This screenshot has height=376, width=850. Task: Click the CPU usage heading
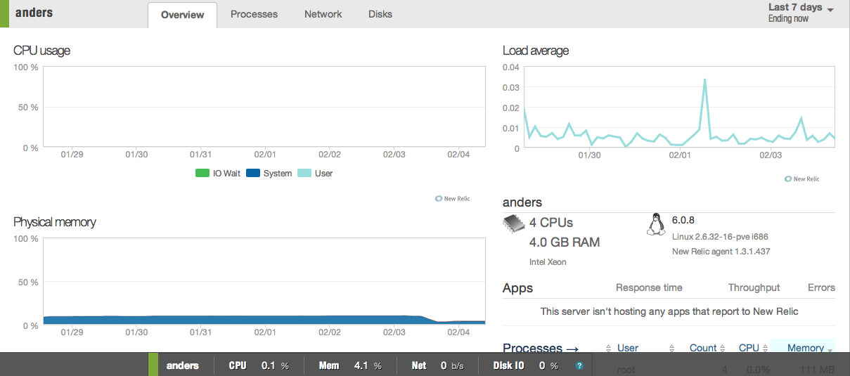tap(42, 51)
